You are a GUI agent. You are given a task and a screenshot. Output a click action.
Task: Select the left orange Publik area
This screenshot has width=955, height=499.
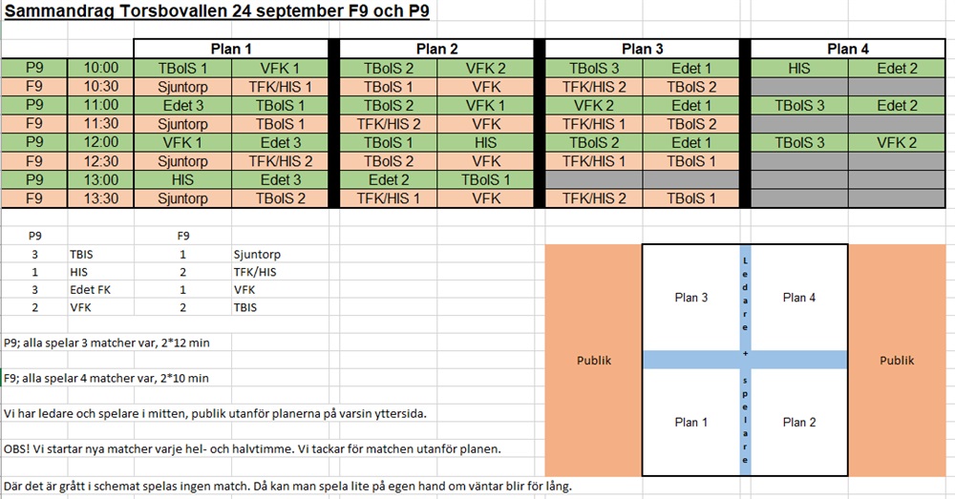click(x=594, y=361)
